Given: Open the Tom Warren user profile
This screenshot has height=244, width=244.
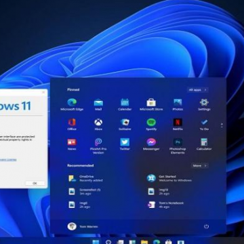Looking at the screenshot, I should coord(83,226).
